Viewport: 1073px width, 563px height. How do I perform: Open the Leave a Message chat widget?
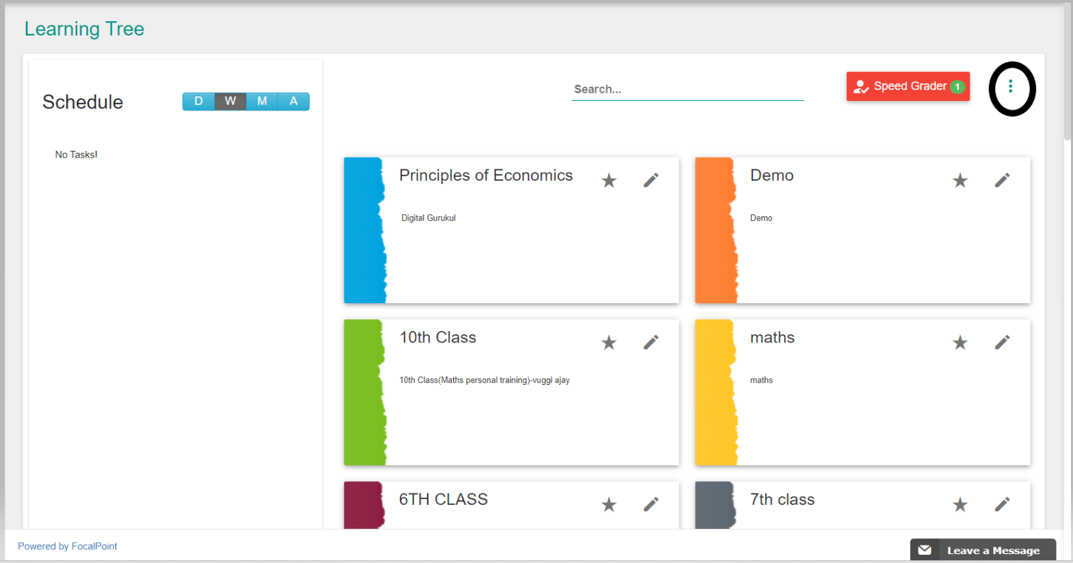coord(982,550)
